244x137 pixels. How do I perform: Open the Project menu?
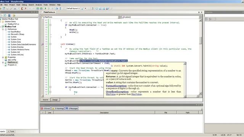pyautogui.click(x=12, y=5)
